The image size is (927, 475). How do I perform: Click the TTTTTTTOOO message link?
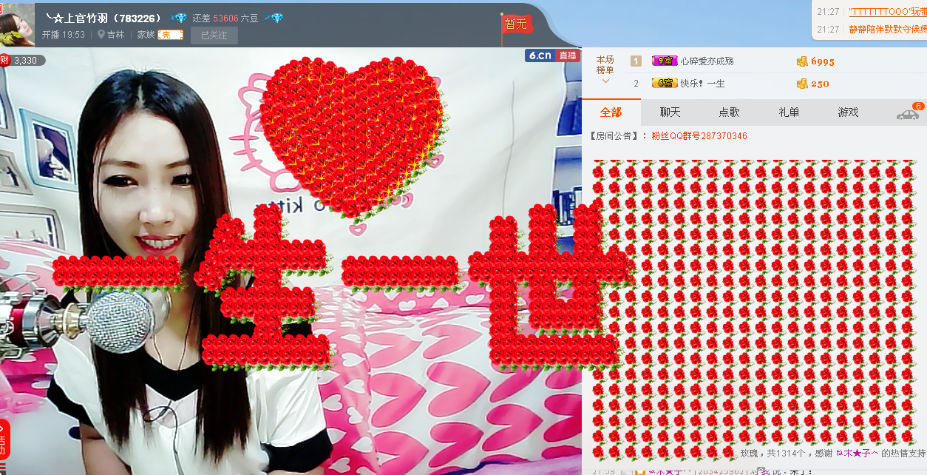(x=887, y=12)
